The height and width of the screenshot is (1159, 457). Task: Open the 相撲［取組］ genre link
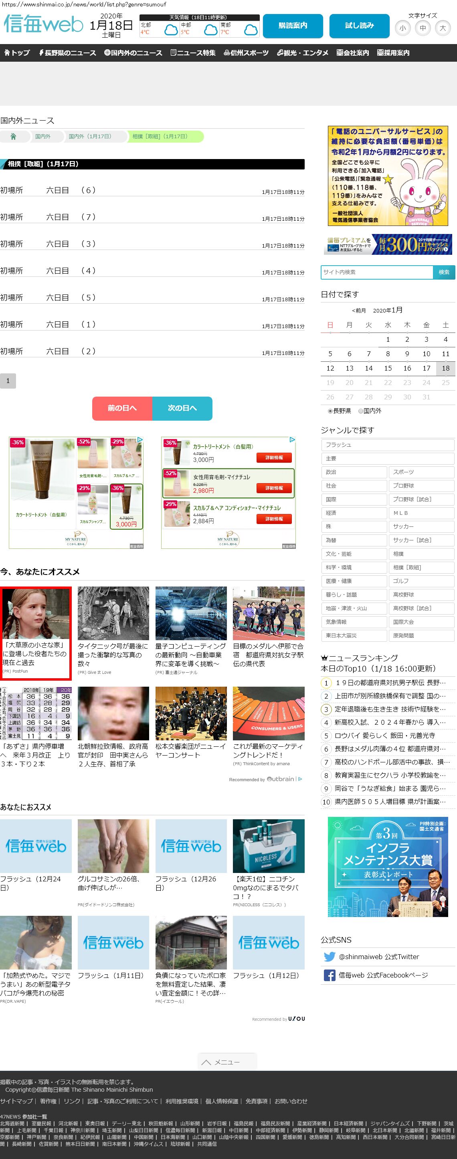[421, 567]
